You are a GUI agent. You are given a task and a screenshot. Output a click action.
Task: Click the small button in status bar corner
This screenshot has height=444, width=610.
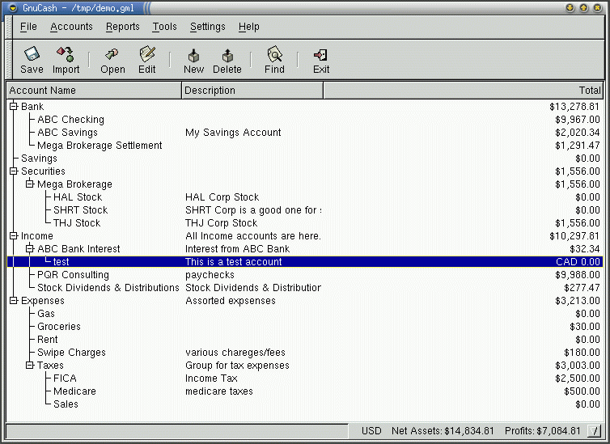[594, 431]
